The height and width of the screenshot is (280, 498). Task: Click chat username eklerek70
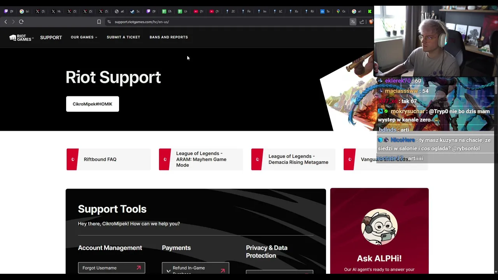pyautogui.click(x=398, y=81)
